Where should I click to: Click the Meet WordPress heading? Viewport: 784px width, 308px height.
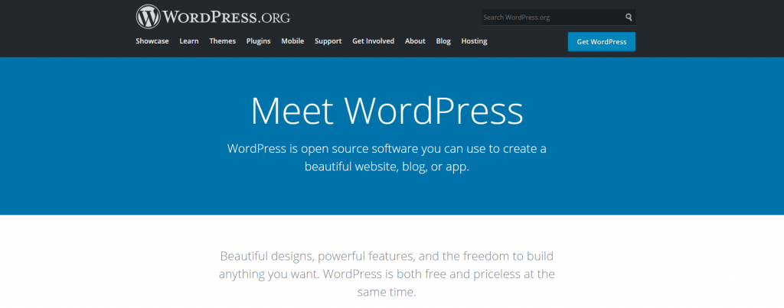(387, 110)
